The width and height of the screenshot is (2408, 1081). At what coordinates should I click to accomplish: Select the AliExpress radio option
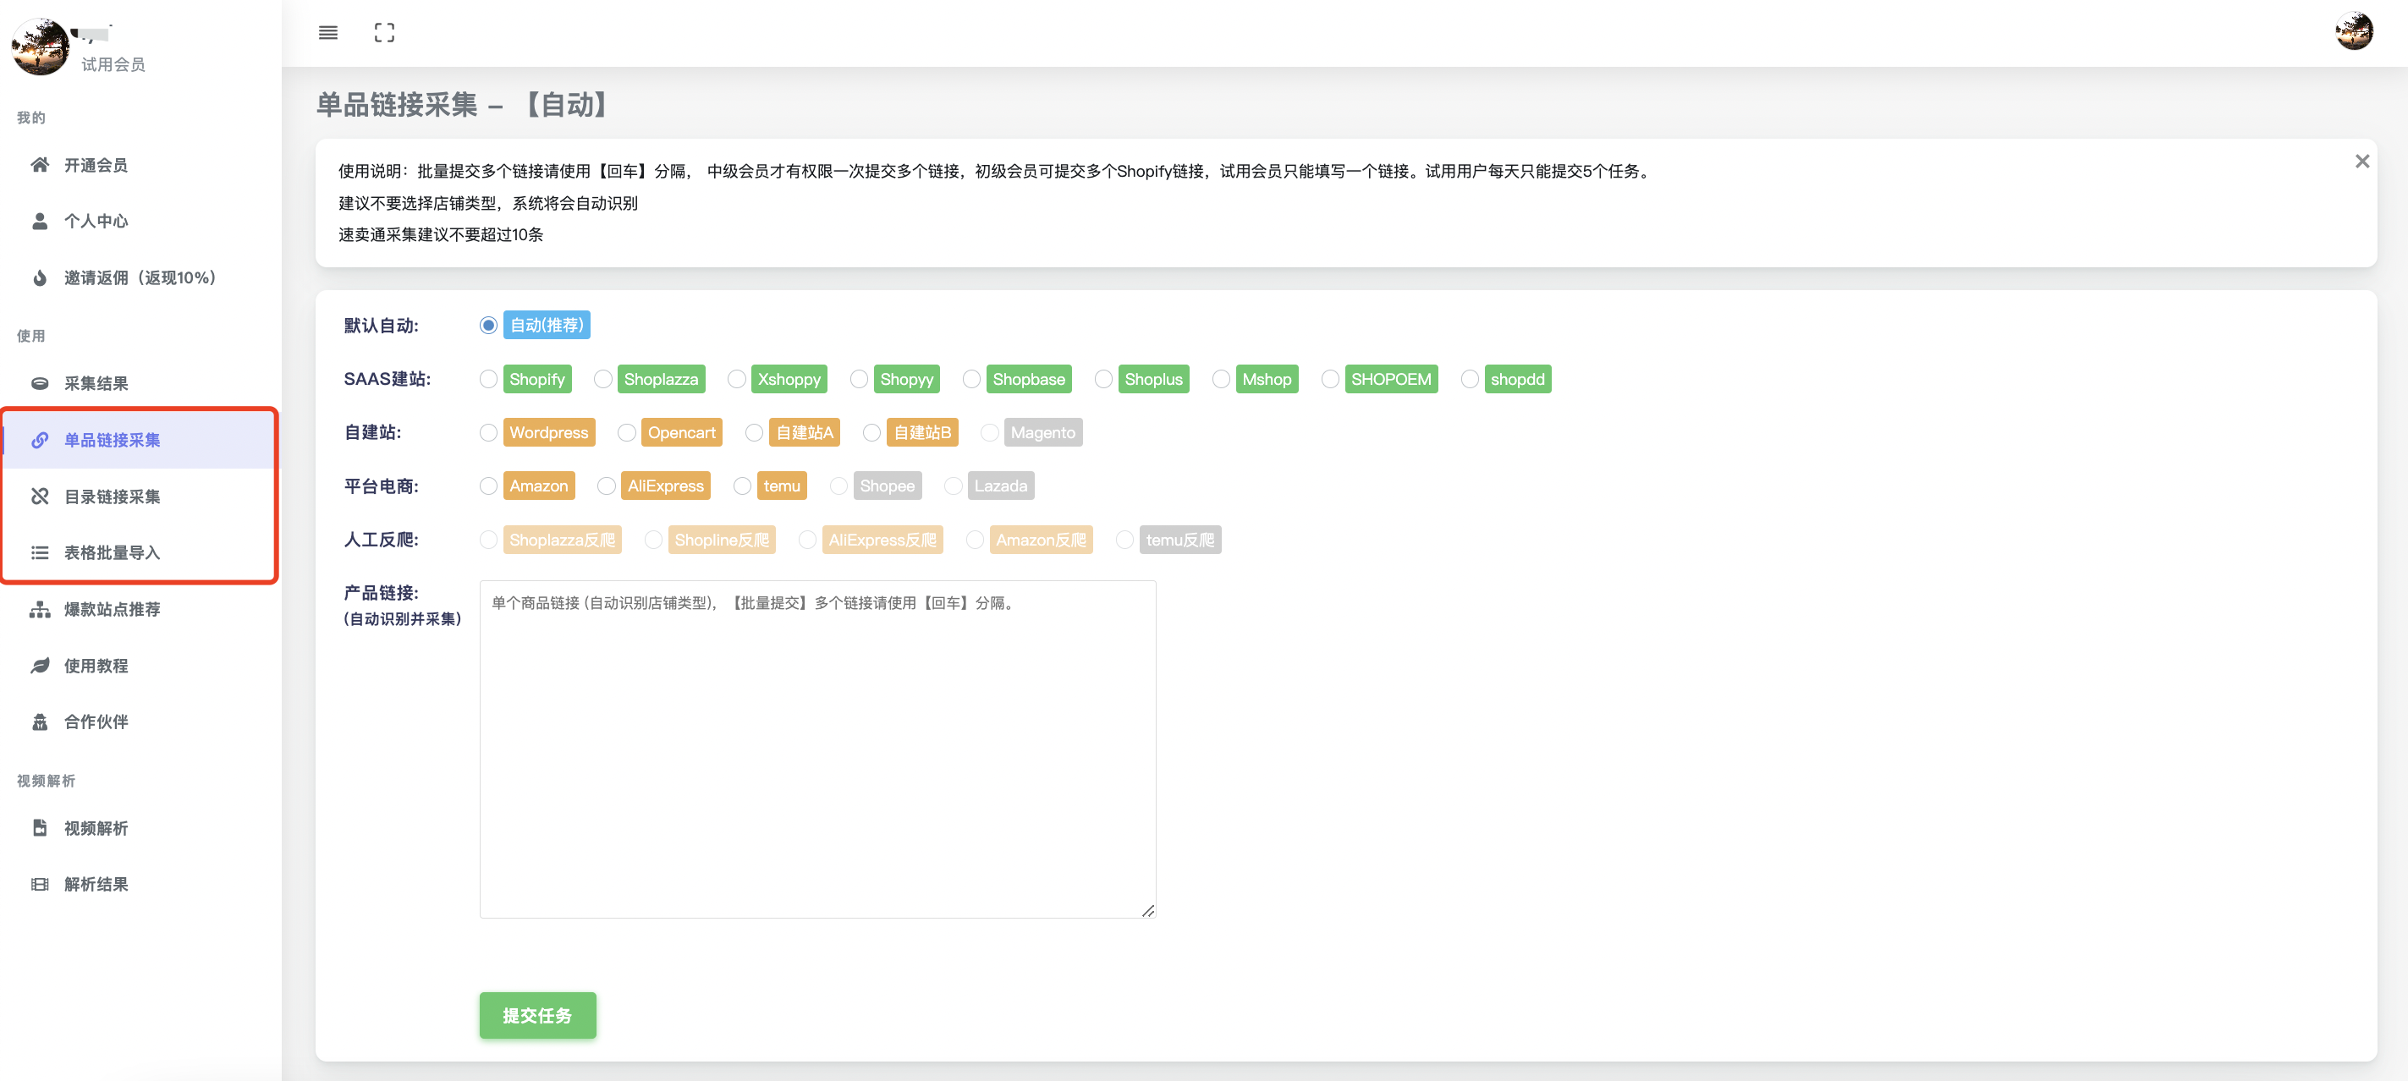pyautogui.click(x=607, y=486)
